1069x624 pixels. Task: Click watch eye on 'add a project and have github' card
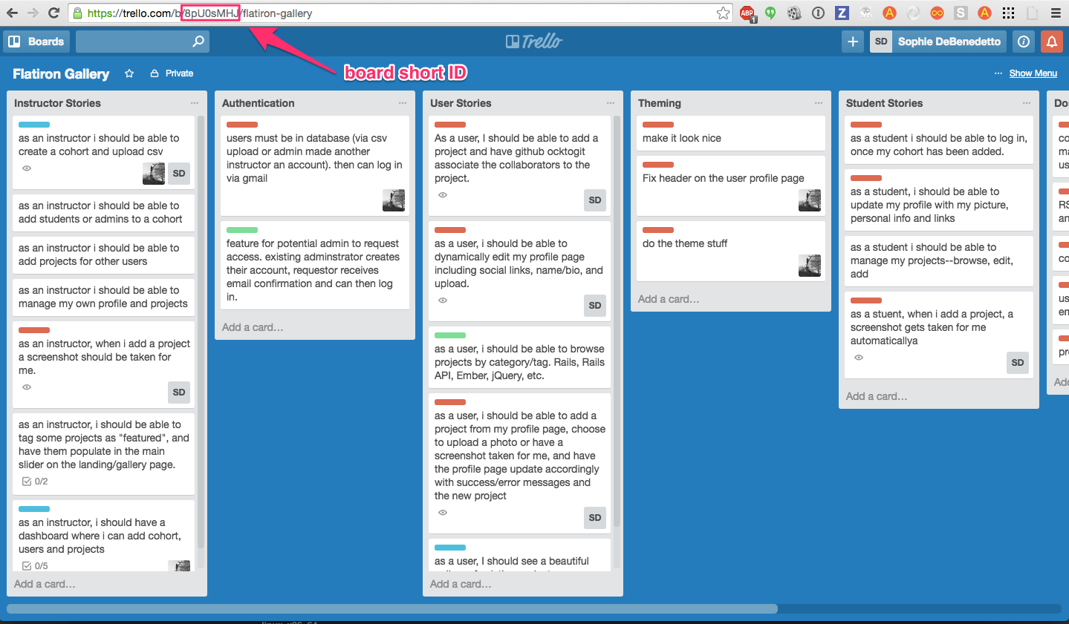click(443, 195)
